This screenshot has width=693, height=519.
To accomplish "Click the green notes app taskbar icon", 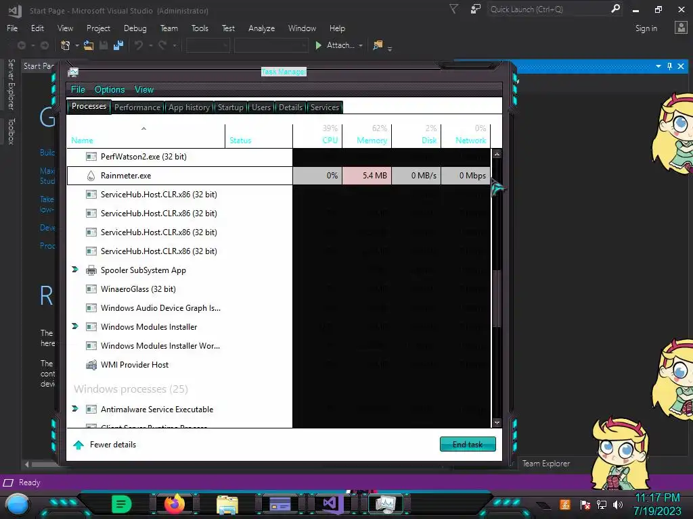I will pos(122,504).
